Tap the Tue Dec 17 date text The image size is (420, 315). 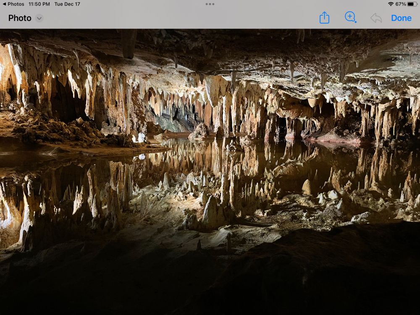(67, 4)
